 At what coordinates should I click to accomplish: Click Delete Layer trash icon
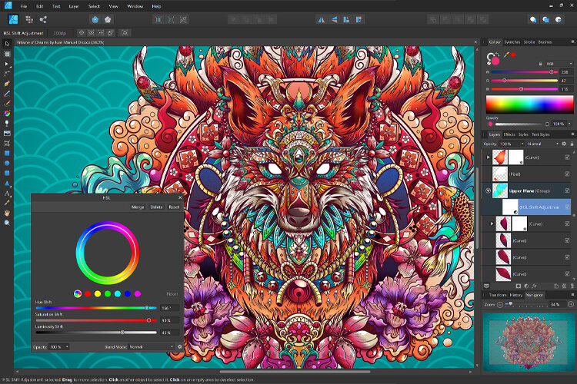coord(572,286)
